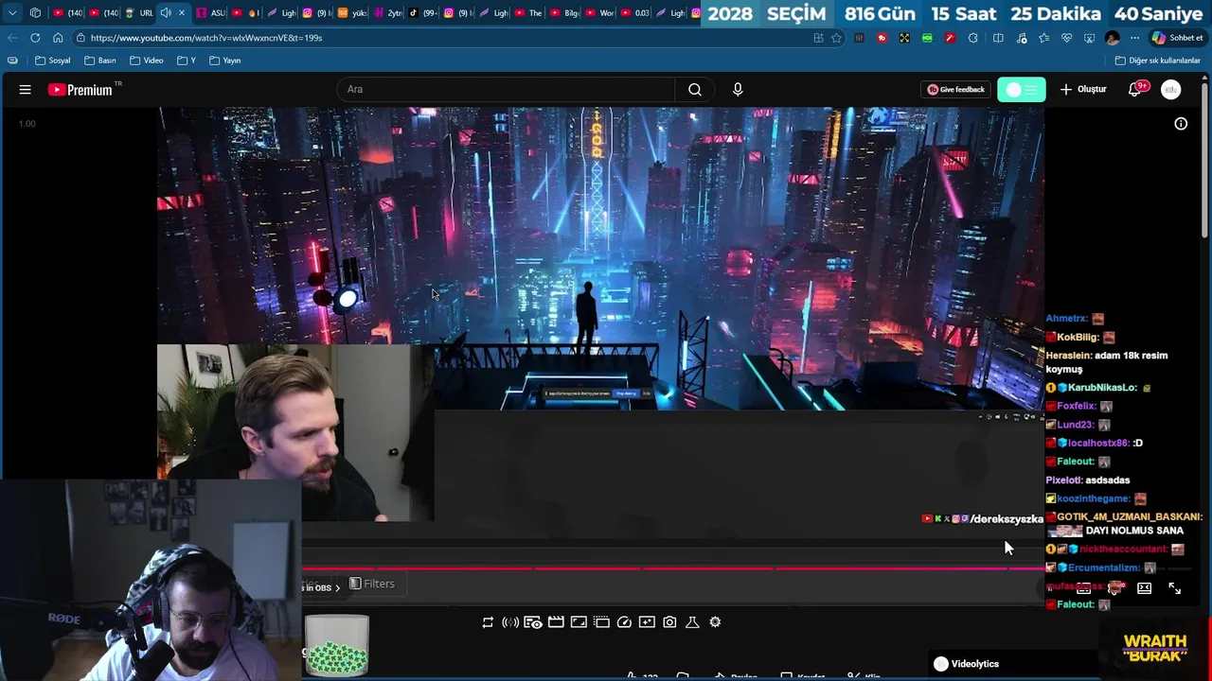Expand the Video bookmarks folder
Viewport: 1212px width, 681px height.
tap(147, 61)
